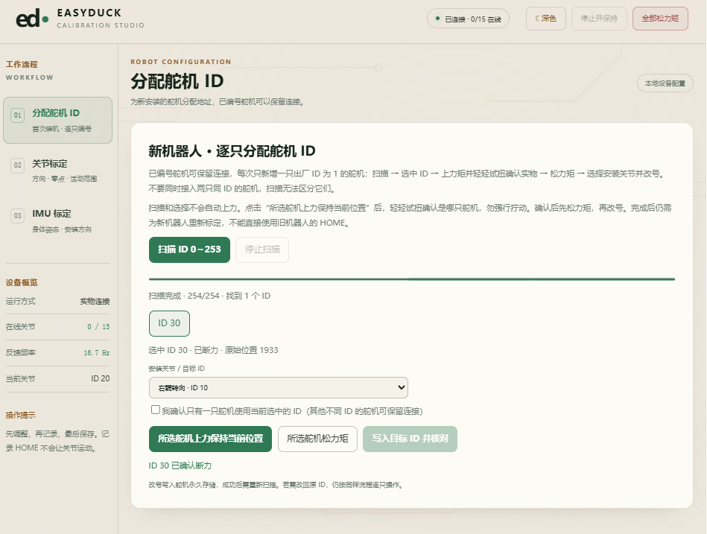
Task: Click the step 03 number badge
Action: pos(18,215)
